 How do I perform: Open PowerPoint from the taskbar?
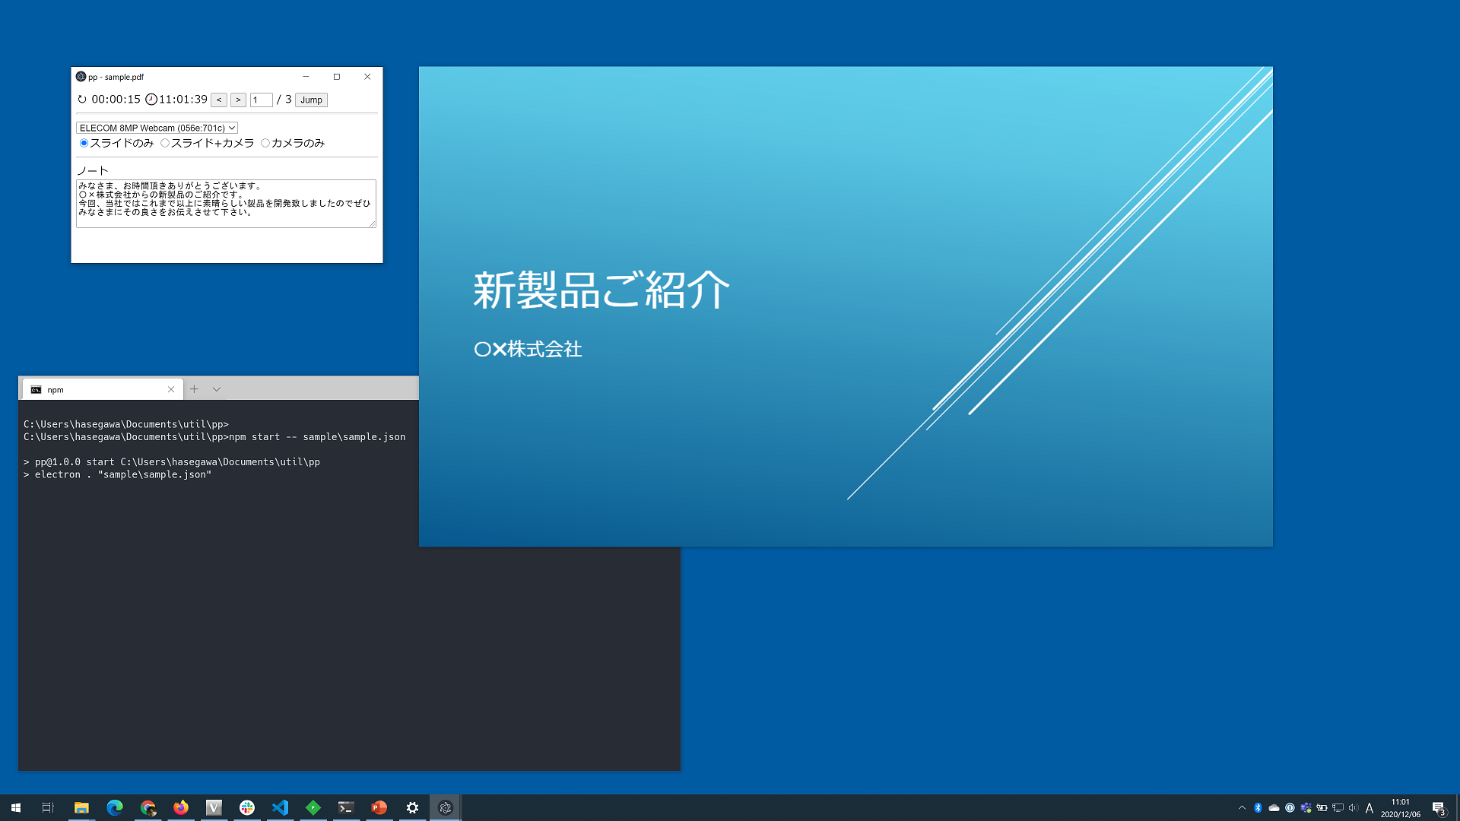point(379,807)
